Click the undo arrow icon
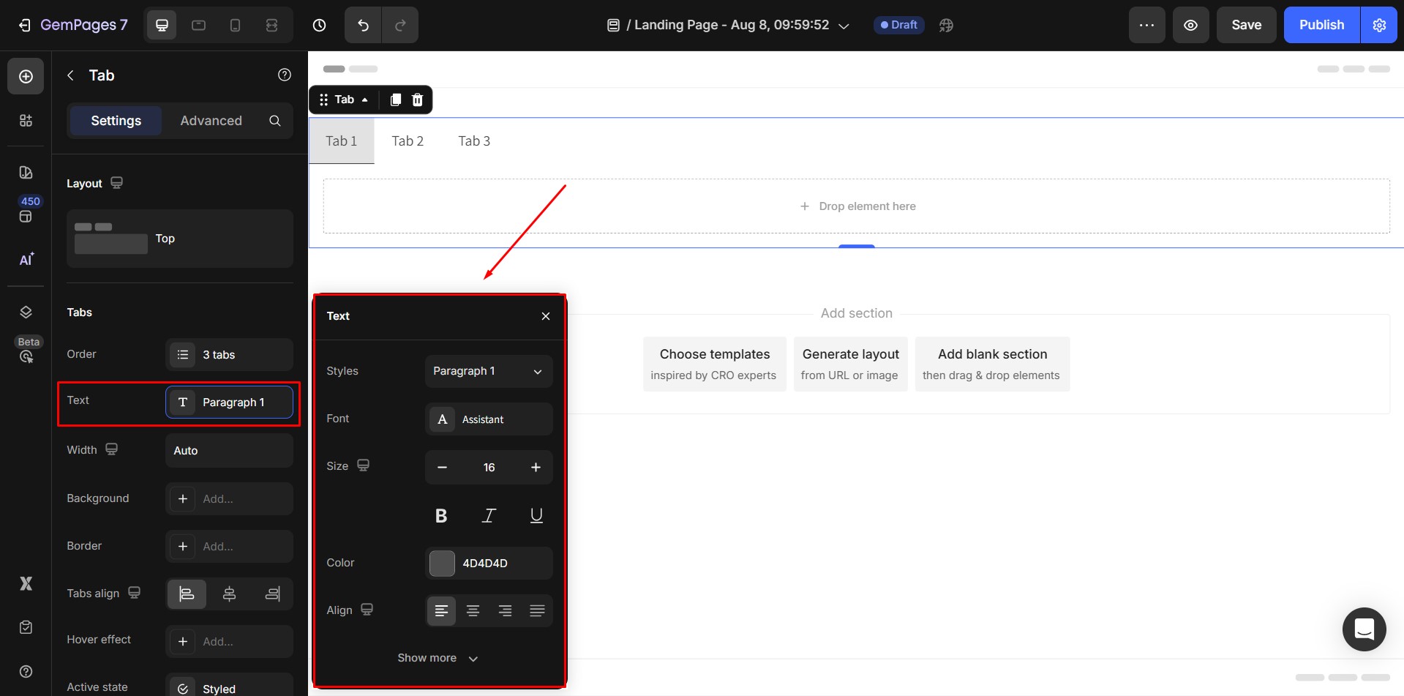 click(x=362, y=24)
